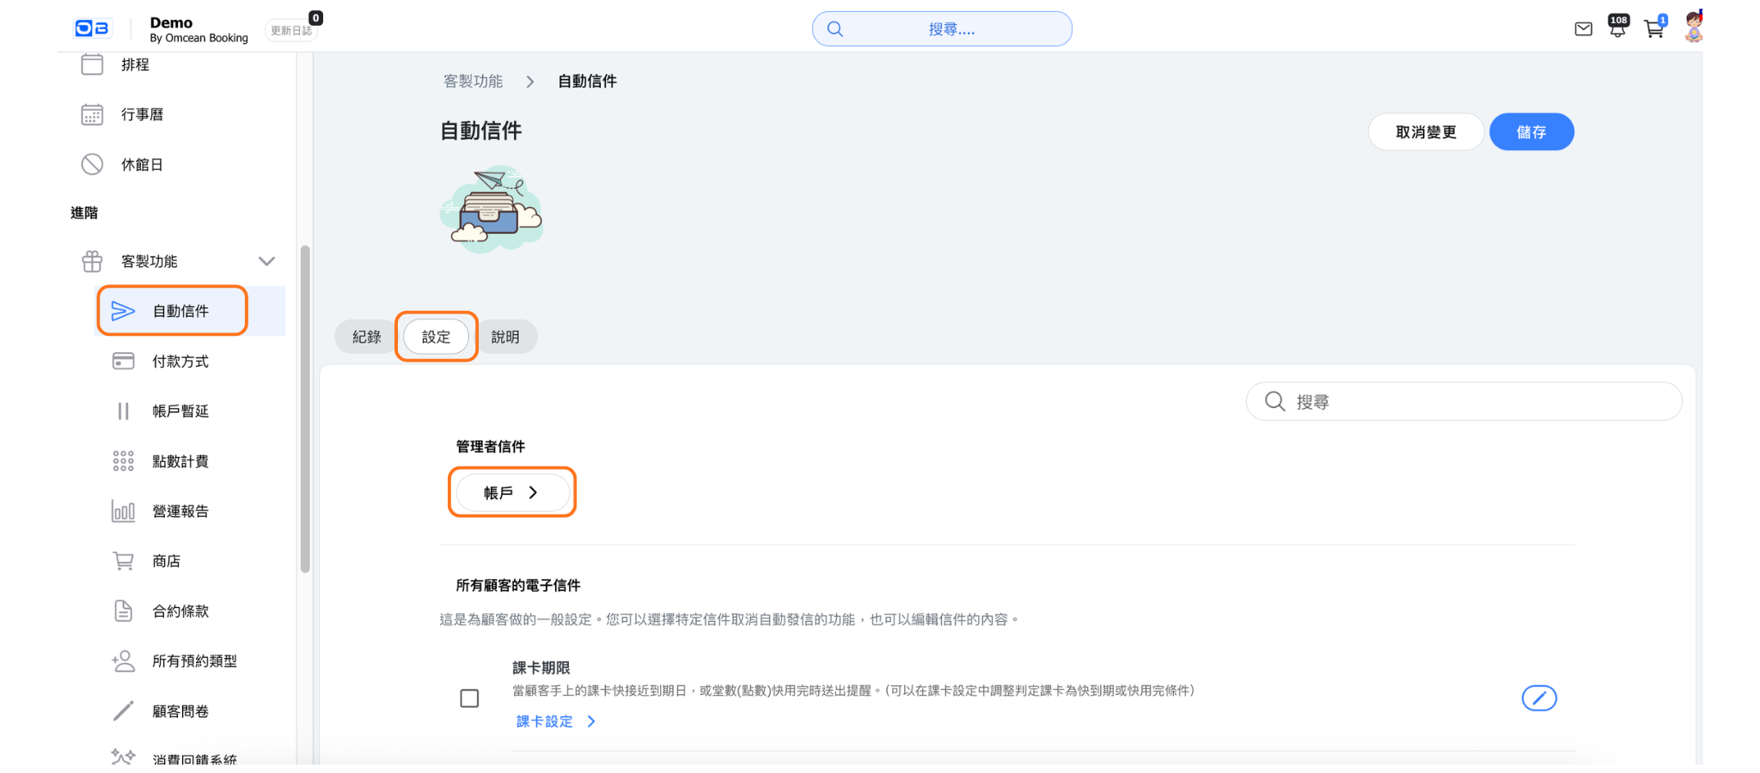This screenshot has width=1760, height=773.
Task: Click the sidebar vertical scrollbar
Action: click(x=305, y=409)
